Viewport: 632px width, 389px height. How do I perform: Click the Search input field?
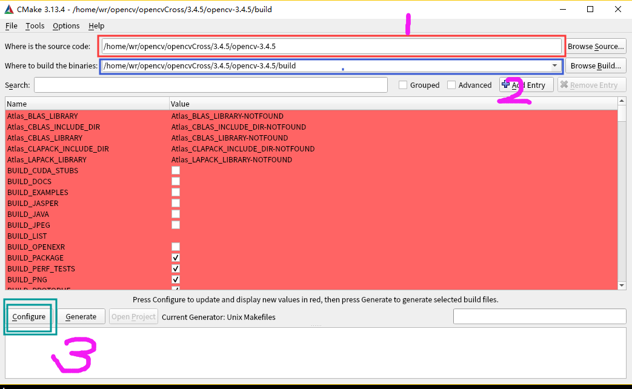tap(210, 85)
